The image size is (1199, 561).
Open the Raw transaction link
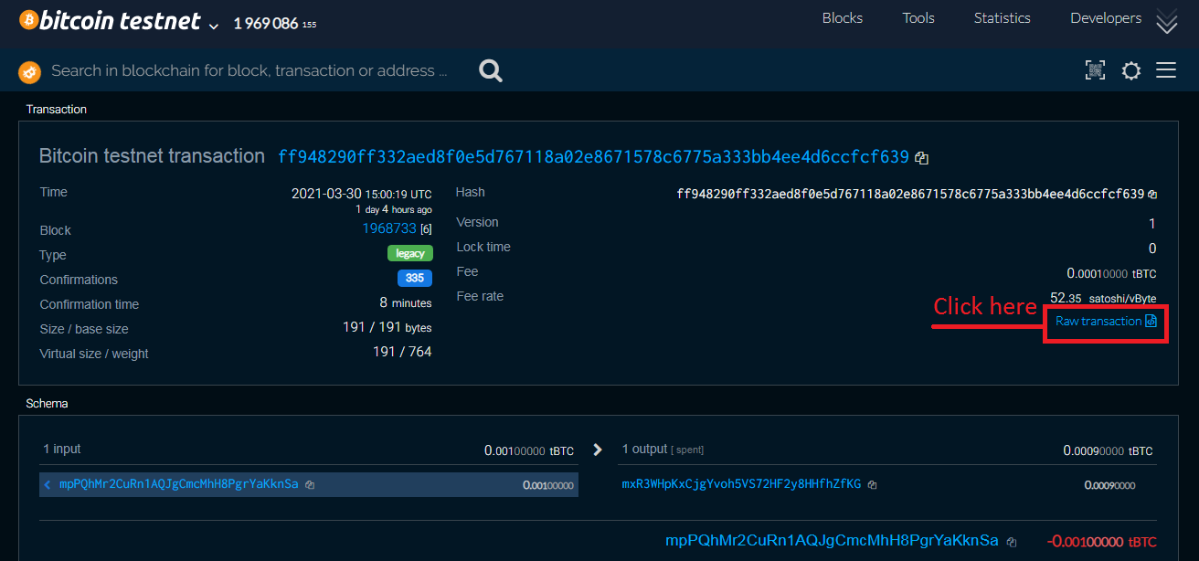point(1098,321)
